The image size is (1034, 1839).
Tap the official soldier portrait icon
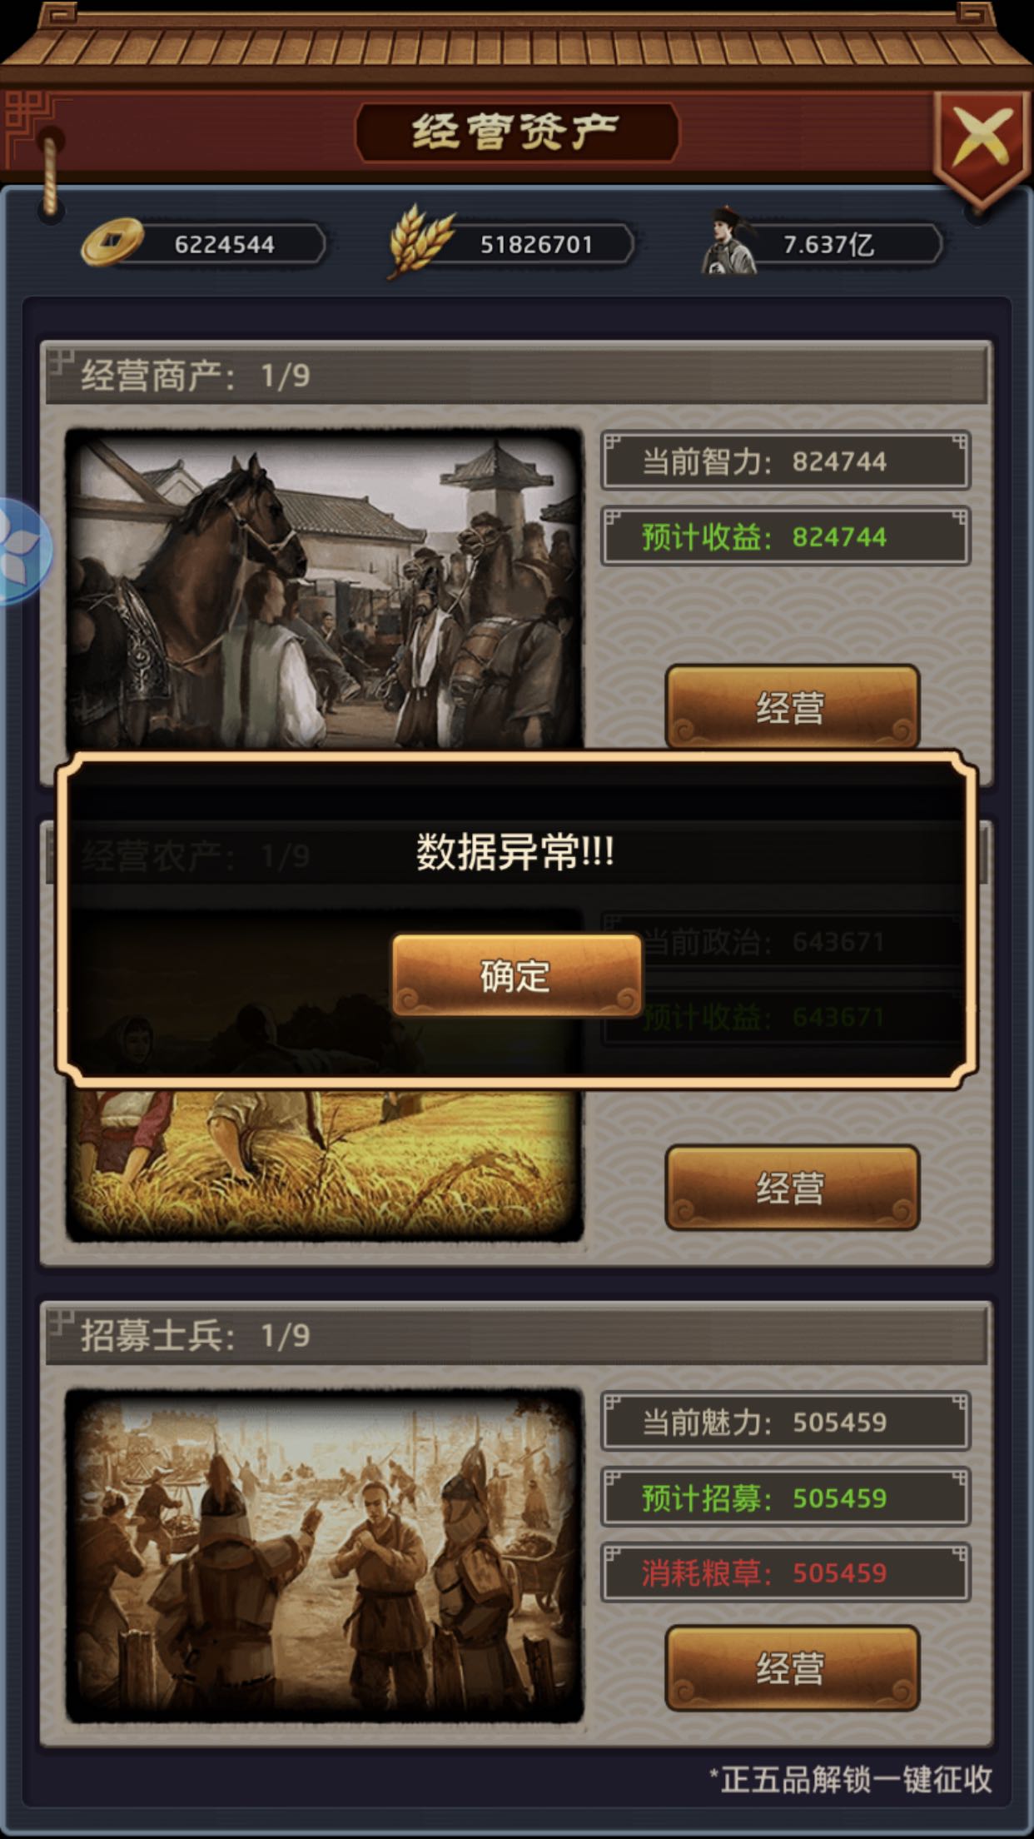728,242
